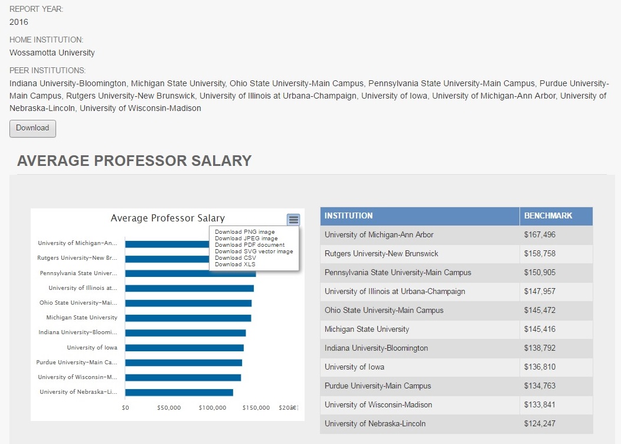Open the chart export hamburger menu
The height and width of the screenshot is (444, 621).
click(293, 220)
